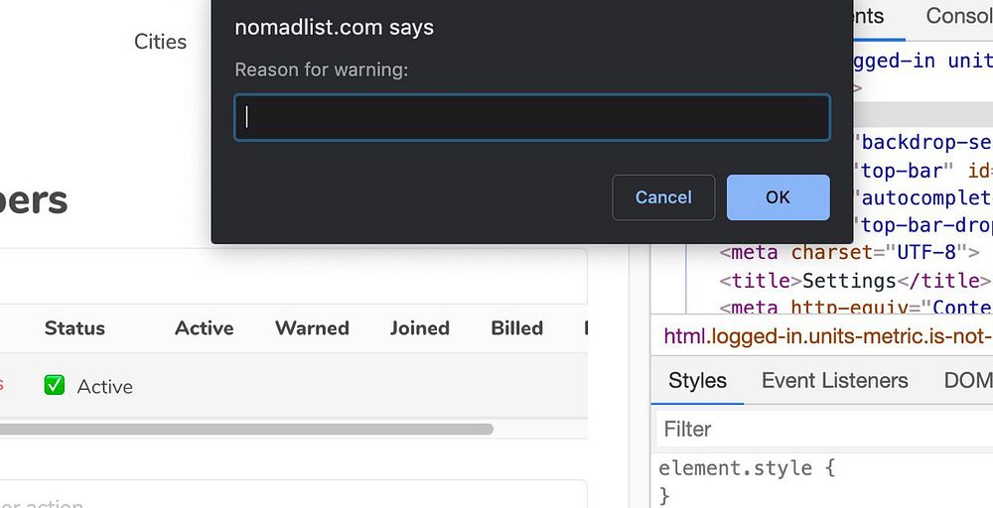Click the Status column header
Screen dimensions: 993x508
click(x=74, y=327)
